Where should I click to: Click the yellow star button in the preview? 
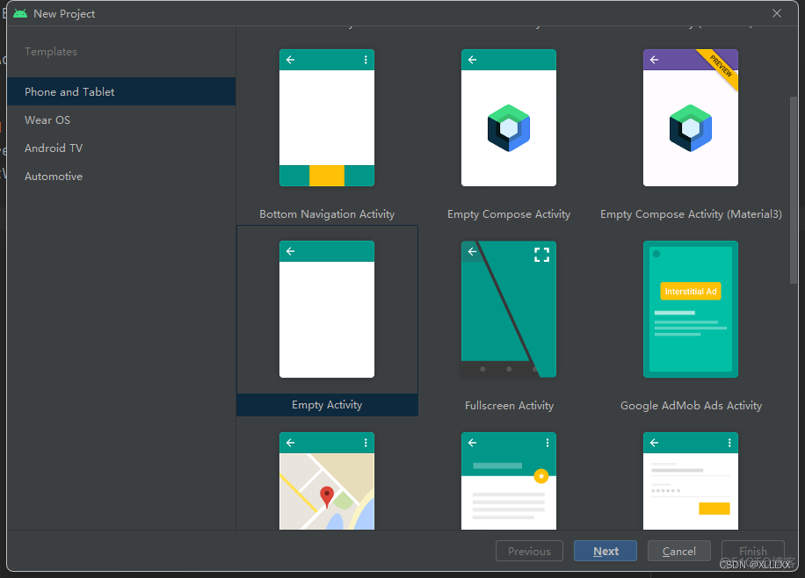(x=541, y=476)
